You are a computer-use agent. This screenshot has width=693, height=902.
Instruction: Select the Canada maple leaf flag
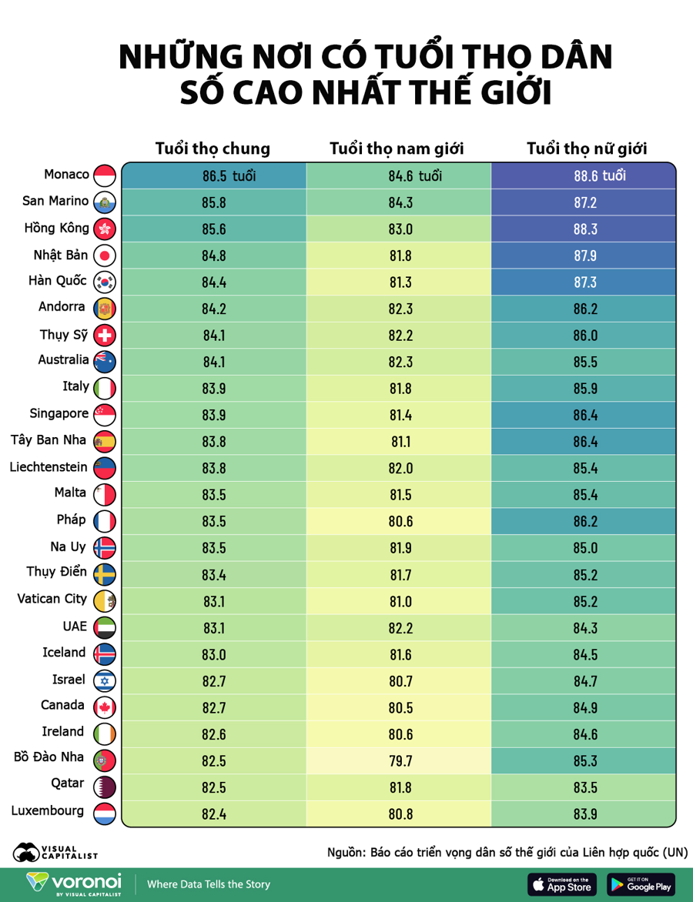pos(105,707)
